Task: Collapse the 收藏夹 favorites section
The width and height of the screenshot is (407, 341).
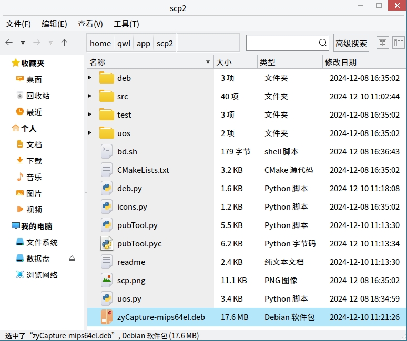Action: pos(15,63)
